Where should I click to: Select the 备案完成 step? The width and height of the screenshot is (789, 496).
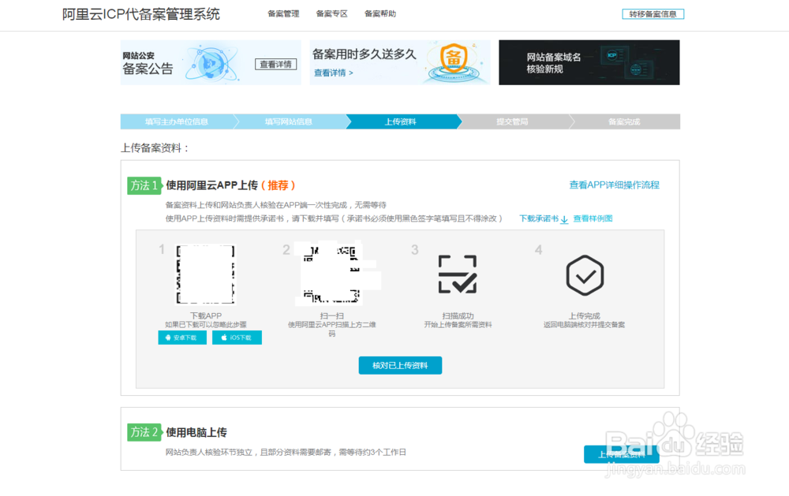pos(624,121)
